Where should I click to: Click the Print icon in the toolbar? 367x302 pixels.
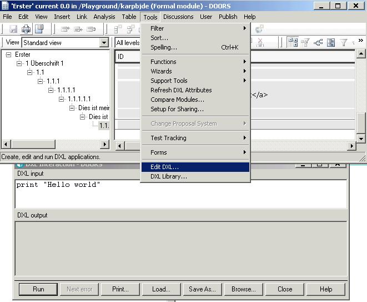(x=26, y=29)
